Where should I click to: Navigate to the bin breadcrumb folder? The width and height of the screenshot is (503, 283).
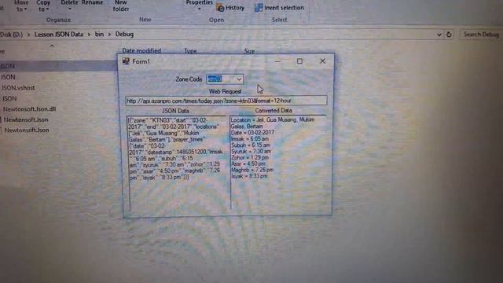99,34
